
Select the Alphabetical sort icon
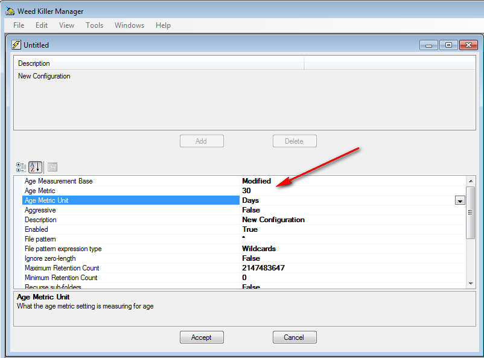click(35, 167)
